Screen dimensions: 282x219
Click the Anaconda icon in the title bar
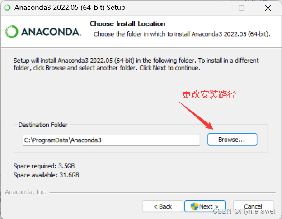coord(7,8)
